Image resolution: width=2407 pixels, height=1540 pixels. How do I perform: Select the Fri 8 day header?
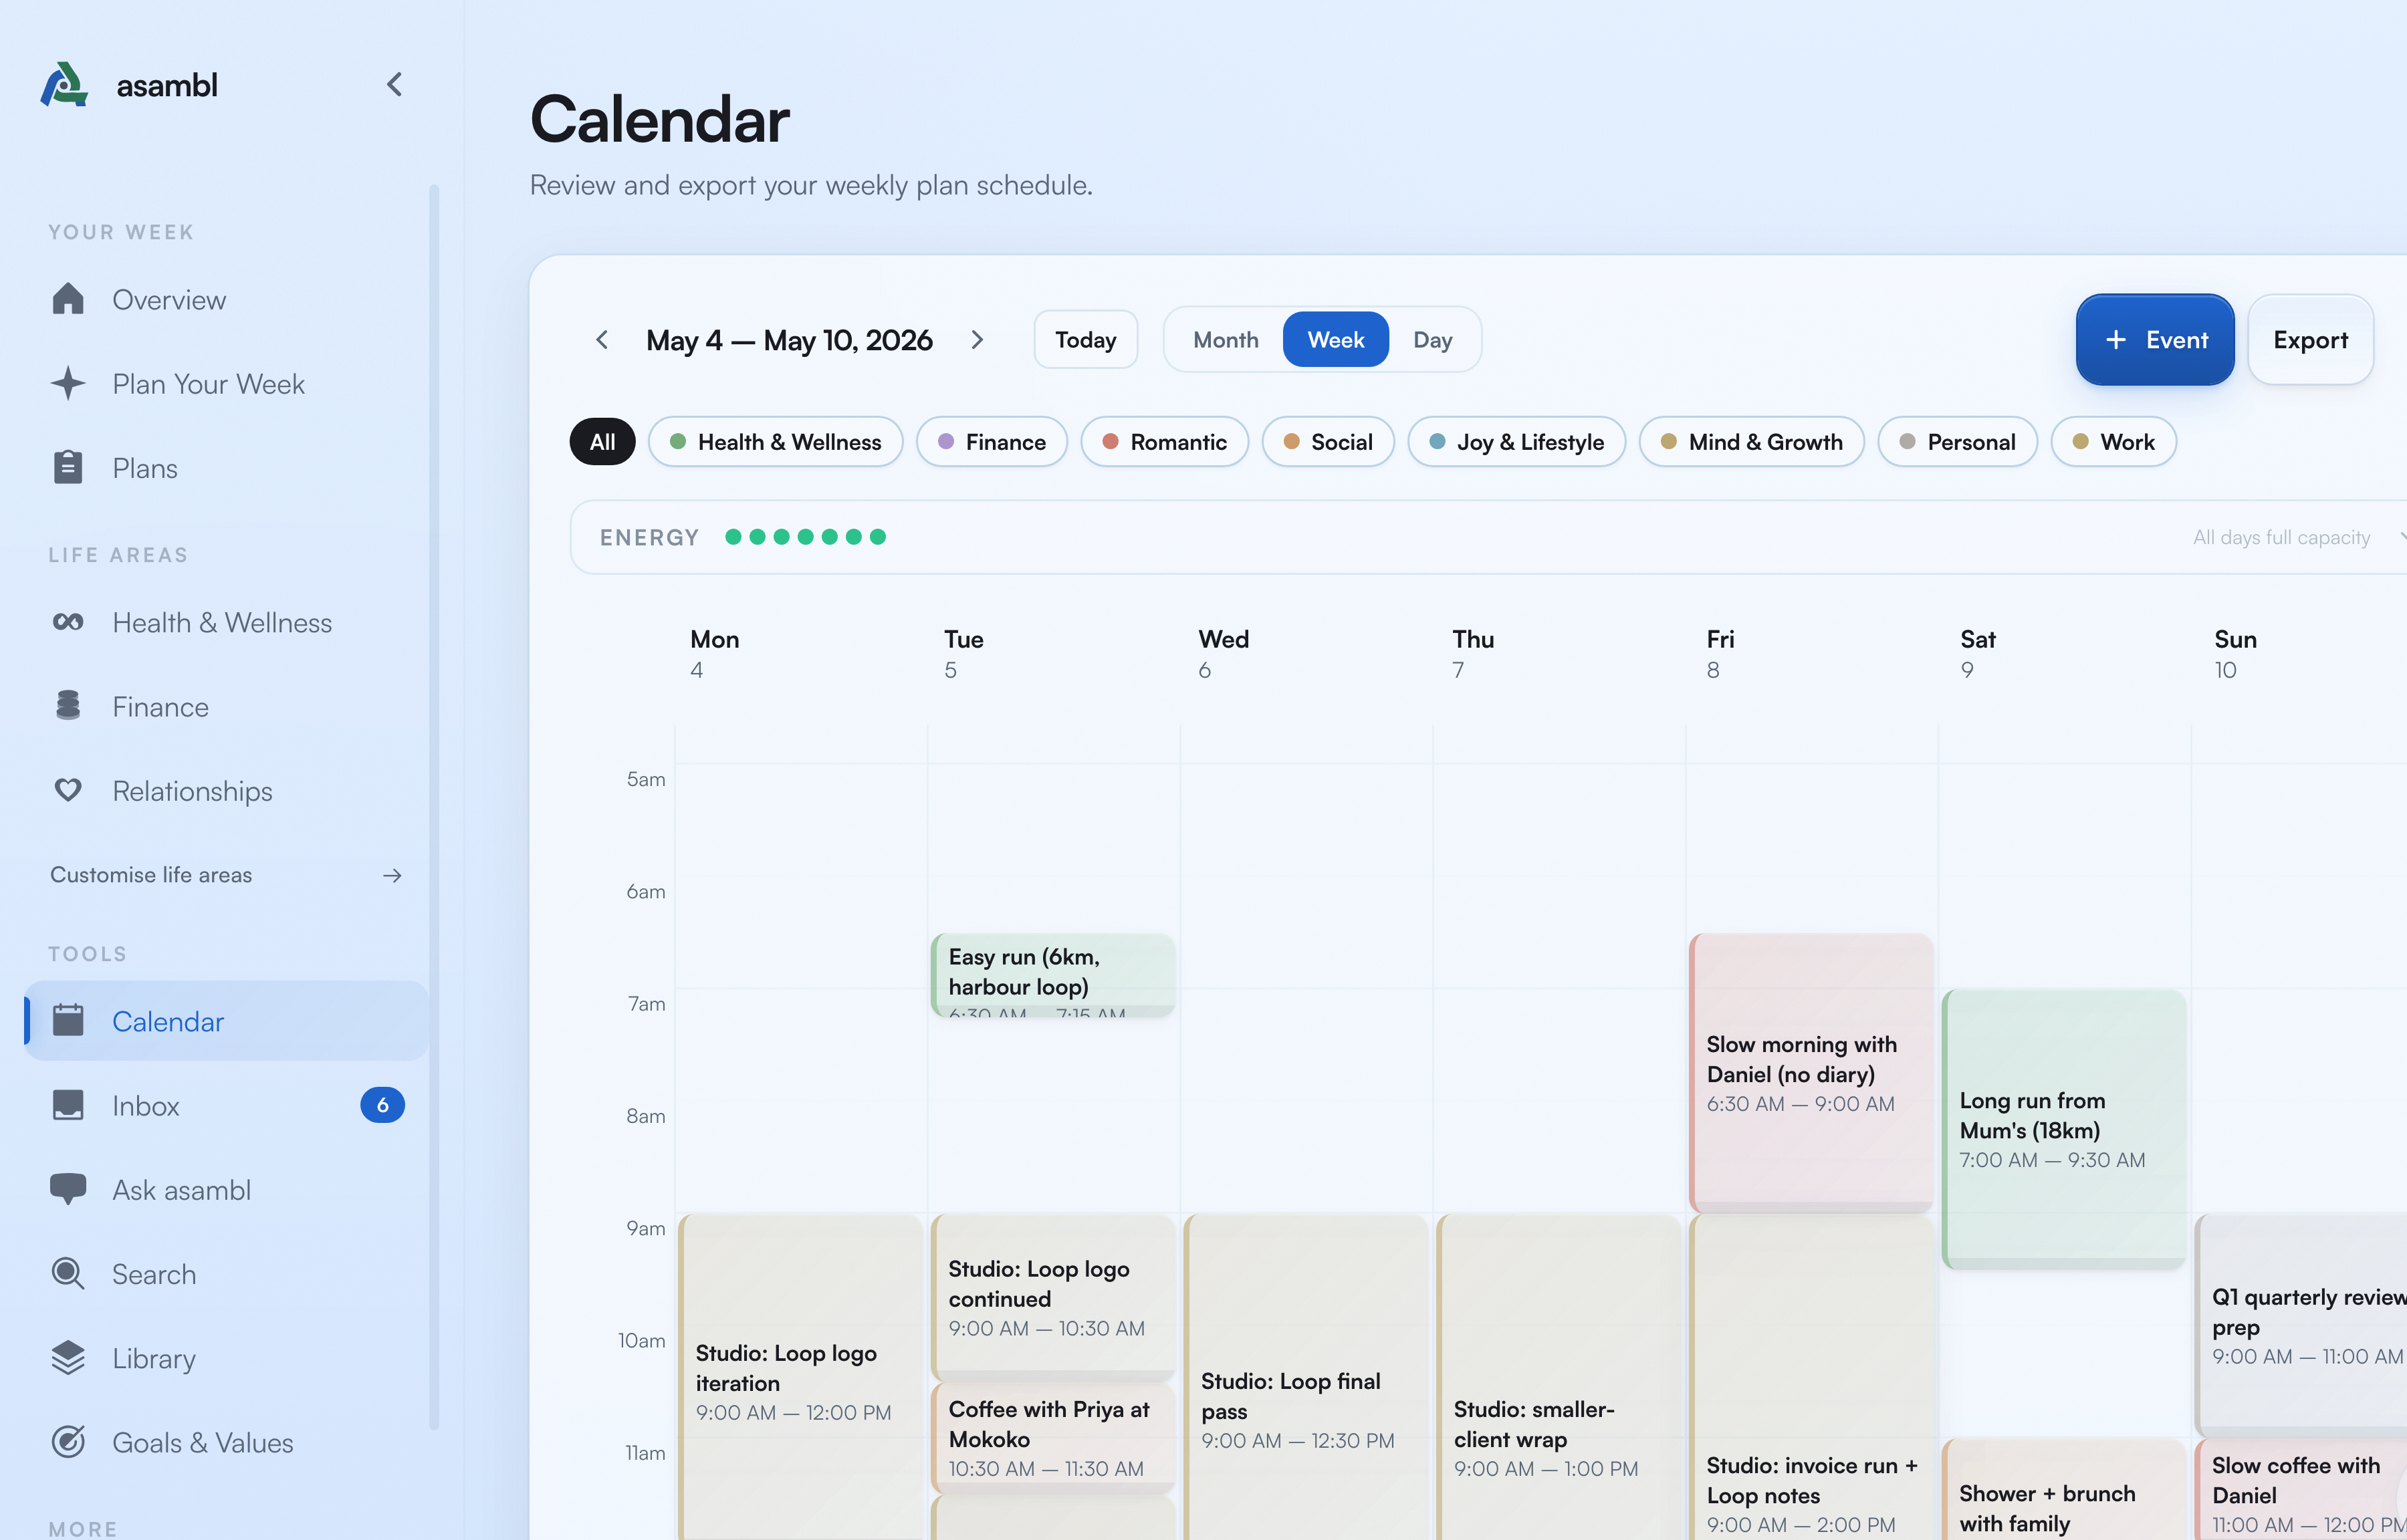[x=1720, y=654]
